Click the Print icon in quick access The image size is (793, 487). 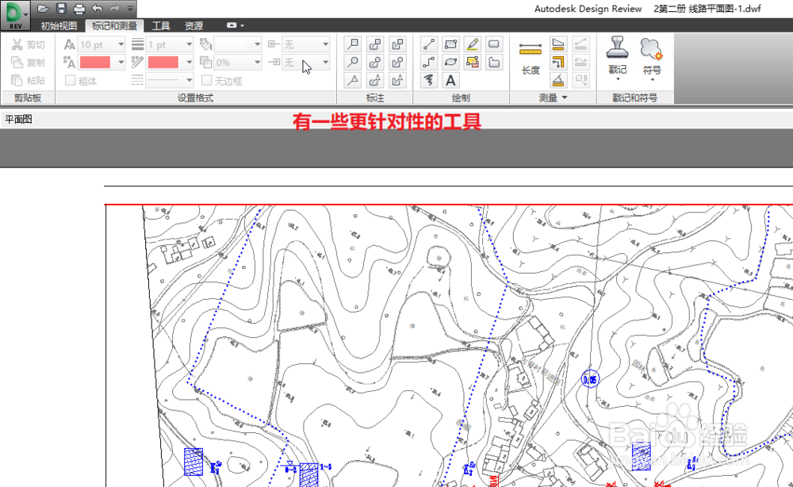[x=79, y=9]
